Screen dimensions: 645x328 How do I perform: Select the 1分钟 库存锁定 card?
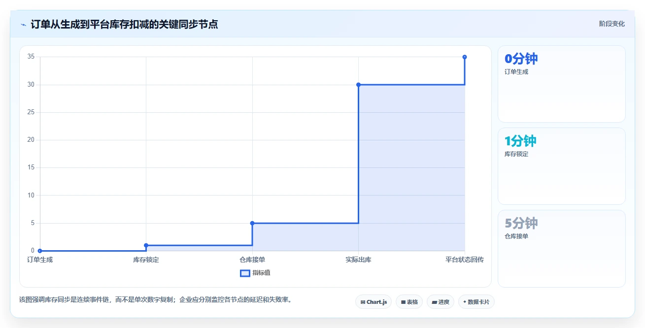tap(561, 166)
